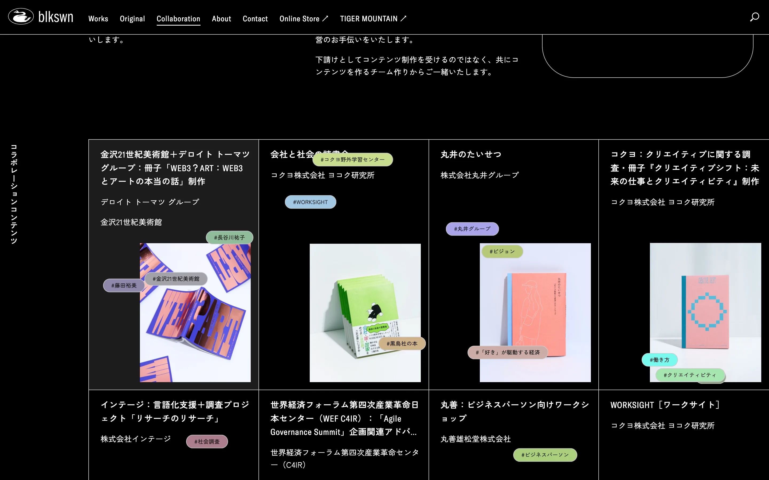Open the WORKSIGHT［ワークサイト］ project title
769x480 pixels.
pos(665,405)
